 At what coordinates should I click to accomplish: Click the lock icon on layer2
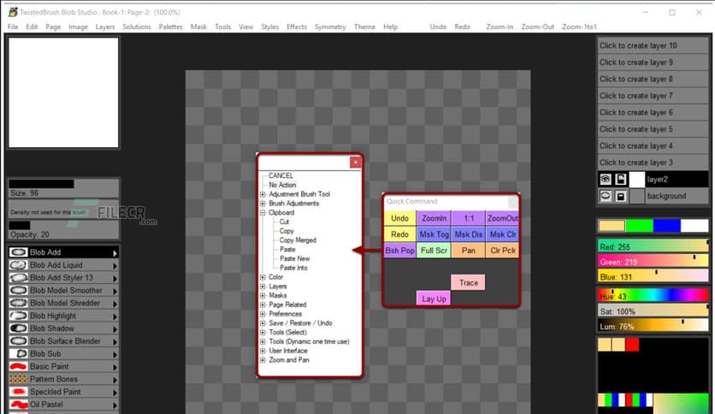621,179
